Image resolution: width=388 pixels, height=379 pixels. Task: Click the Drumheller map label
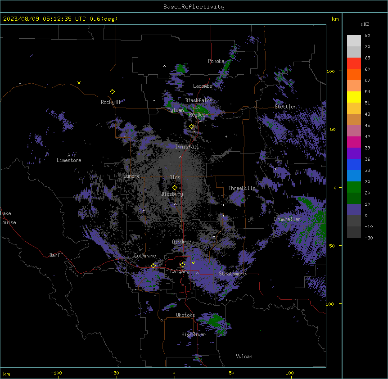tap(287, 219)
